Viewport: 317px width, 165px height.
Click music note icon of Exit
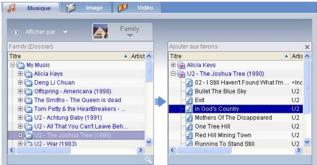pyautogui.click(x=189, y=100)
